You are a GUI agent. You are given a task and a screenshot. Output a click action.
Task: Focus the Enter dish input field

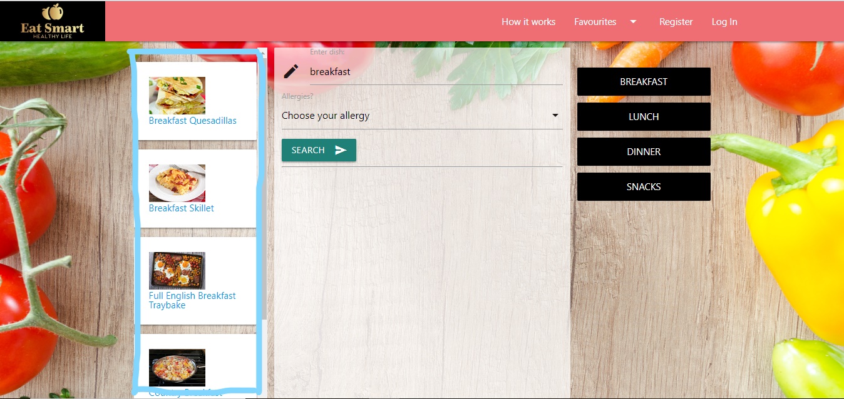[436, 72]
